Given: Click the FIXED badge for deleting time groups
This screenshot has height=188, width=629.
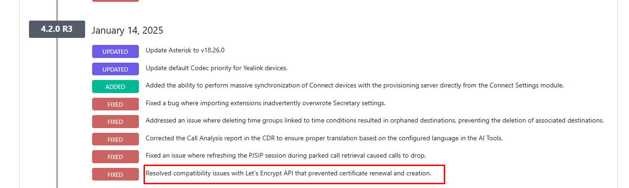Looking at the screenshot, I should pyautogui.click(x=116, y=122).
